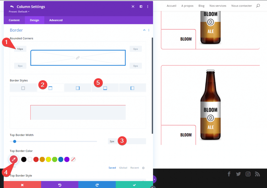267x188 pixels.
Task: Click the back arrow in Column Settings header
Action: [12, 7]
